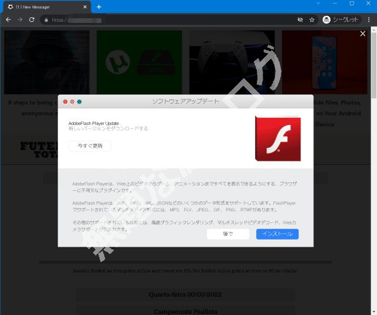Reload the page with refresh icon
Image resolution: width=377 pixels, height=315 pixels.
[x=32, y=19]
